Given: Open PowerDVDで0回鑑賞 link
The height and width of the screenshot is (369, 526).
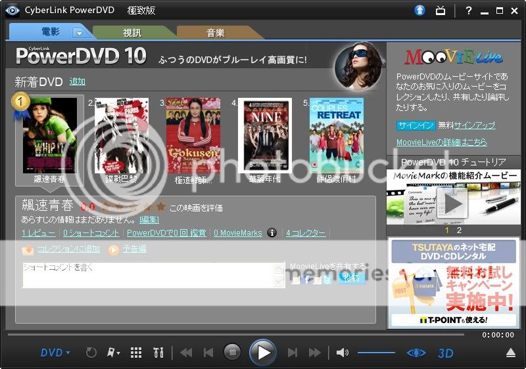Looking at the screenshot, I should (x=166, y=232).
